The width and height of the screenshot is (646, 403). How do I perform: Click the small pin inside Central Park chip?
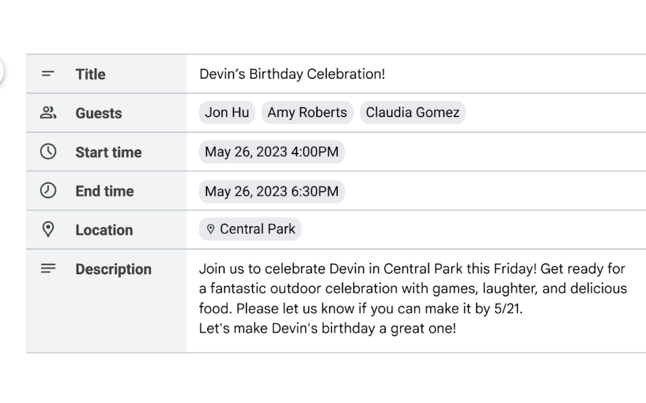[211, 229]
